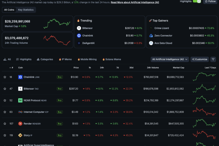Viewport: 219px width, 146px height.
Task: Sort the table by Market Cap column
Action: pos(178,68)
